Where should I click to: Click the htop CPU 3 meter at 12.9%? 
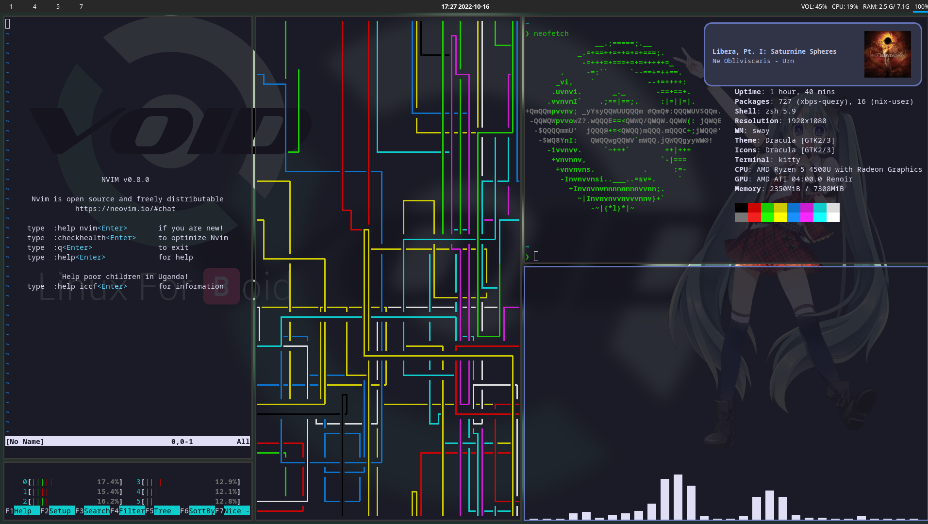click(188, 482)
